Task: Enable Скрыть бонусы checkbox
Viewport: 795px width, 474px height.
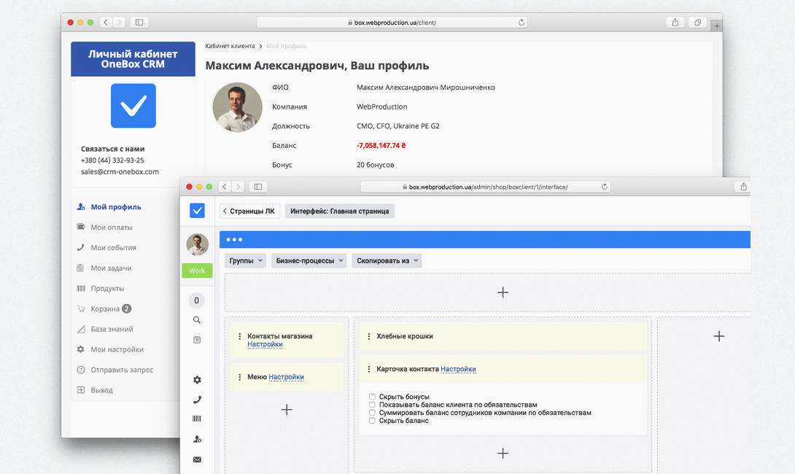Action: 372,397
